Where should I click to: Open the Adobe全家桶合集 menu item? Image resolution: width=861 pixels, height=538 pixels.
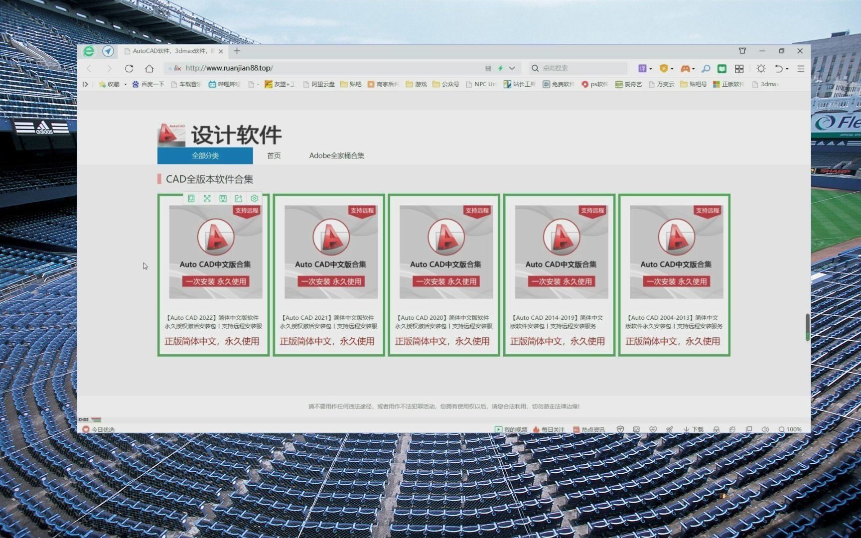(337, 155)
